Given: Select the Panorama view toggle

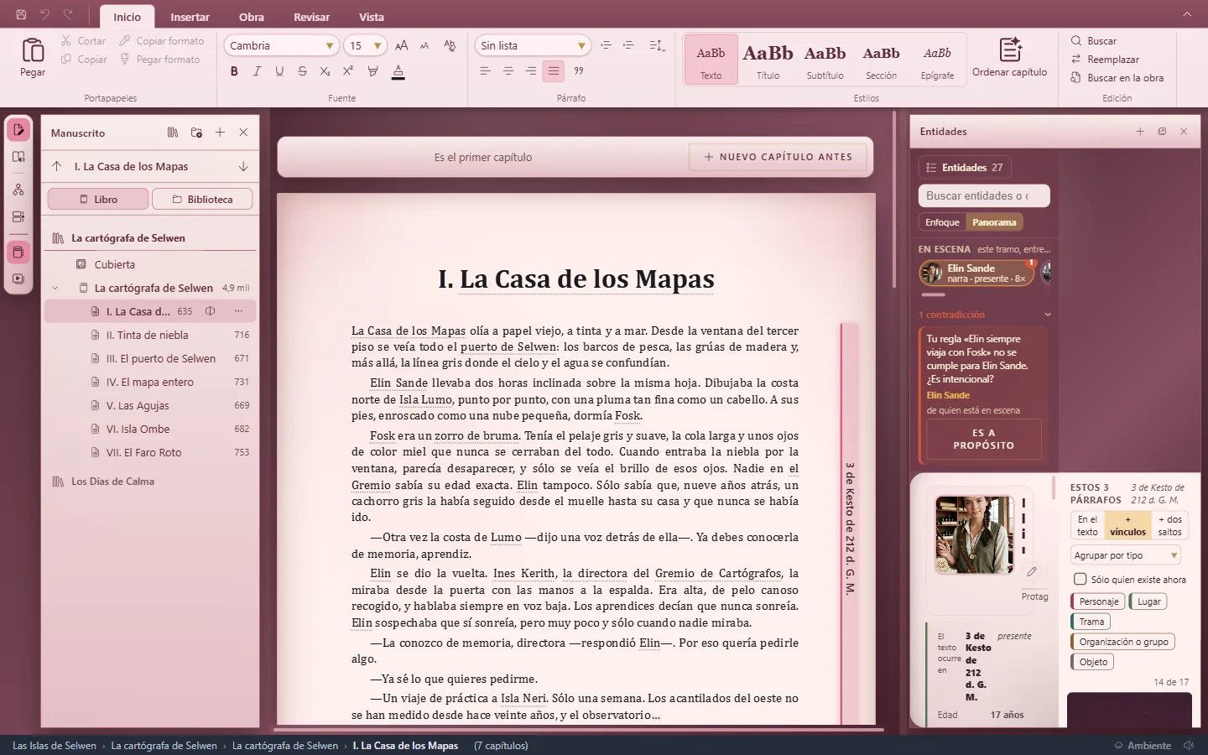Looking at the screenshot, I should click(x=994, y=222).
